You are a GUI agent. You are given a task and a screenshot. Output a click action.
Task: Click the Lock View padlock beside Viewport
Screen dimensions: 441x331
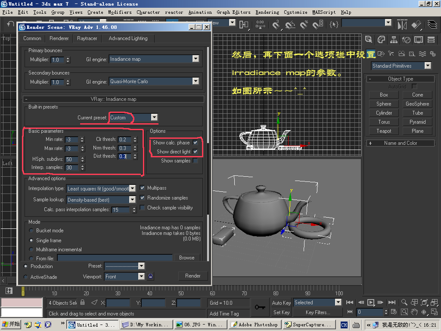pos(150,276)
